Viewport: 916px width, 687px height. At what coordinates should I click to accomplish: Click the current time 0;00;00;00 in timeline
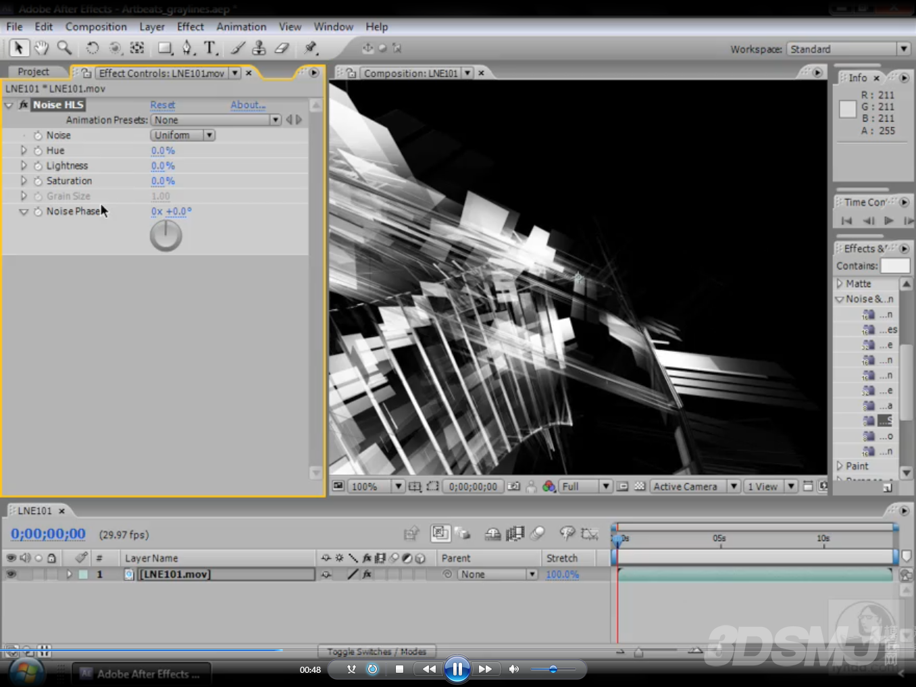[48, 534]
